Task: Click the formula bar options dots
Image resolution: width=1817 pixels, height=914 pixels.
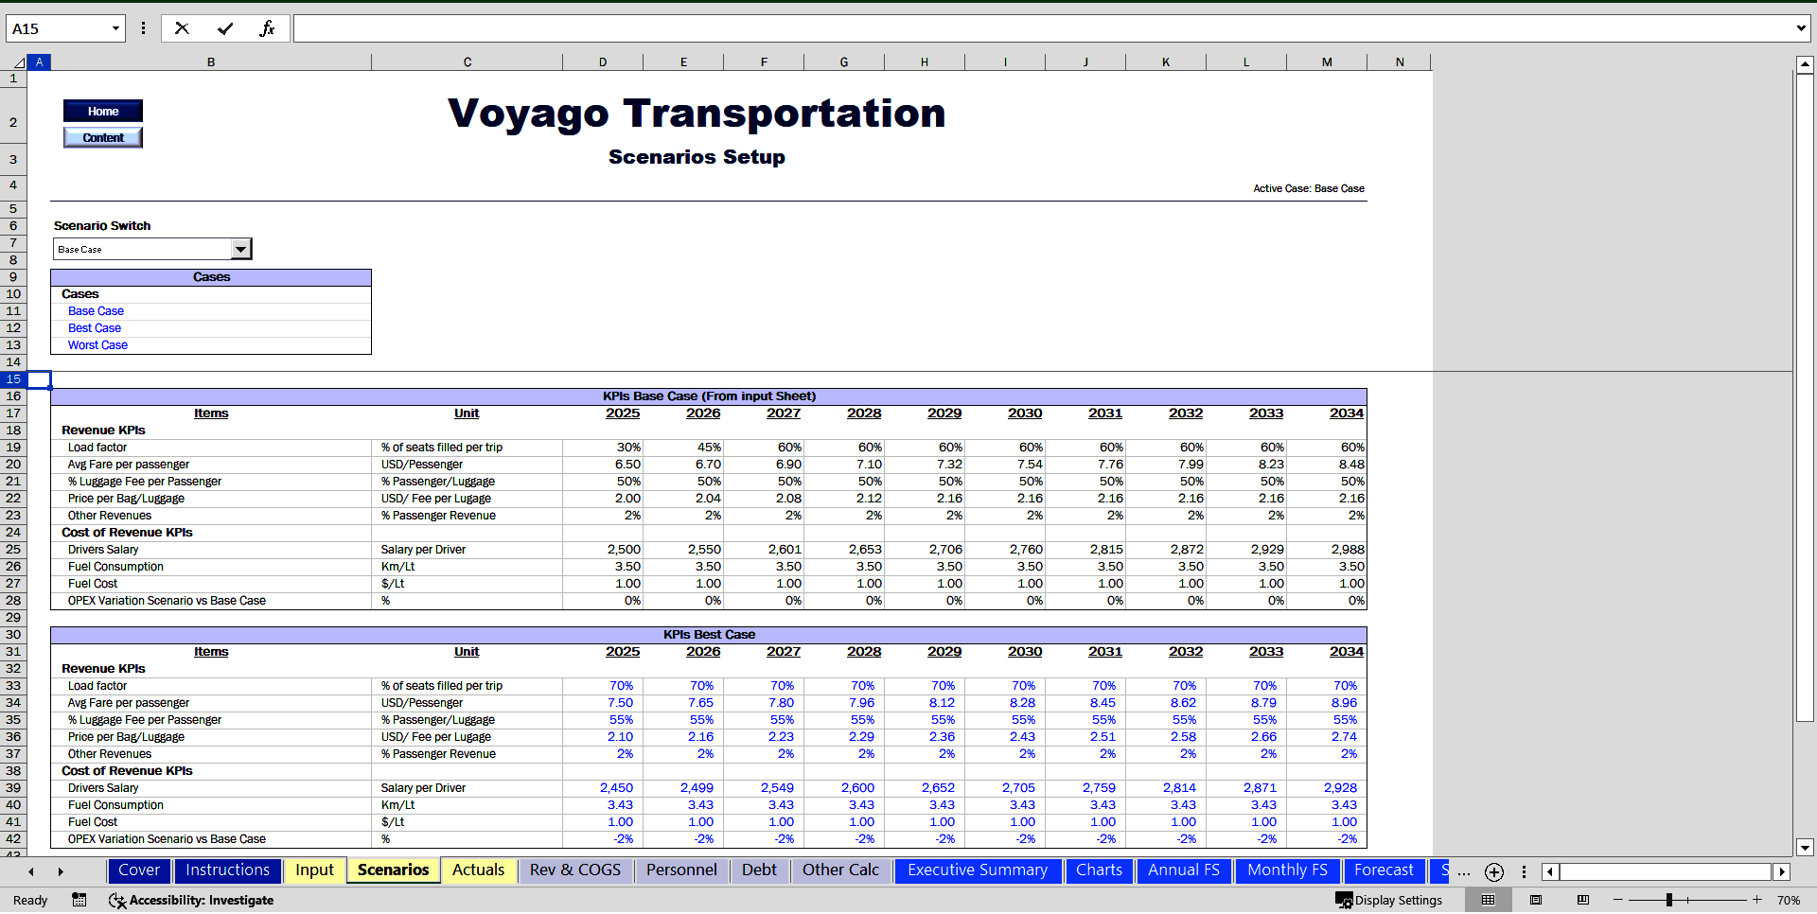Action: pyautogui.click(x=143, y=28)
